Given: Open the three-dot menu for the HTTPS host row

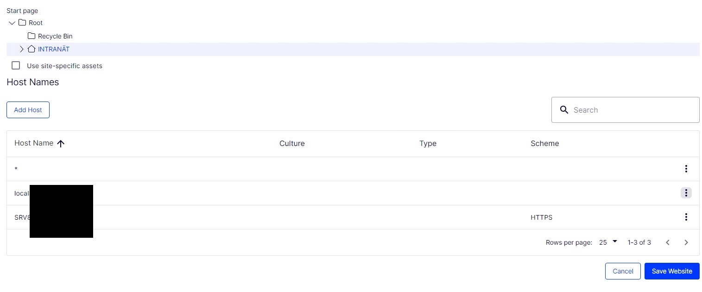Looking at the screenshot, I should pos(686,217).
